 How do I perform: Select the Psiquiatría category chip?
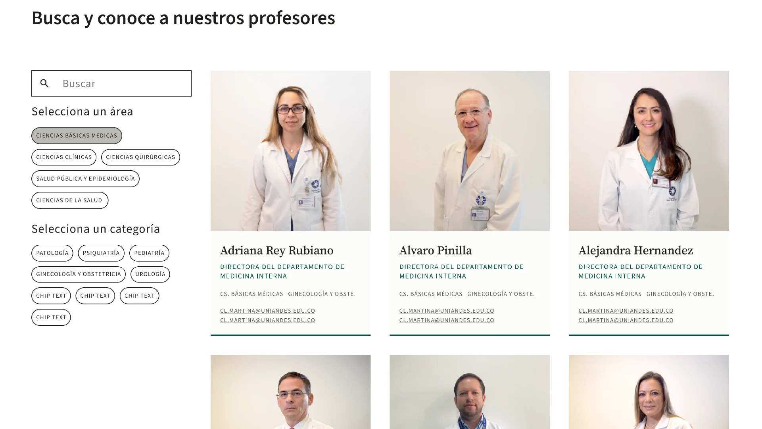[x=101, y=253]
